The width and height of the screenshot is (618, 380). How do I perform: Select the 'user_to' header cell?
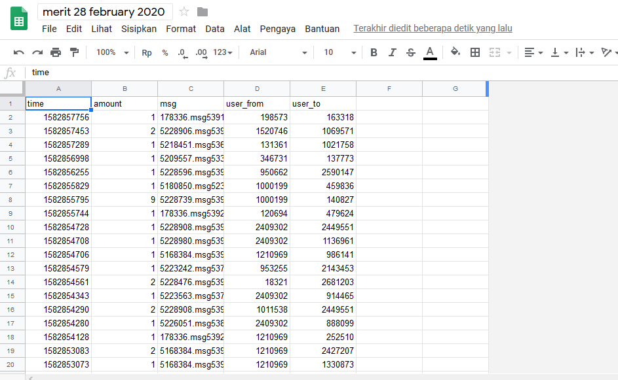323,103
